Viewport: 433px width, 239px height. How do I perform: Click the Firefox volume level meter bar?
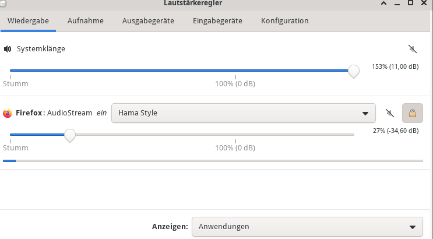tap(213, 160)
